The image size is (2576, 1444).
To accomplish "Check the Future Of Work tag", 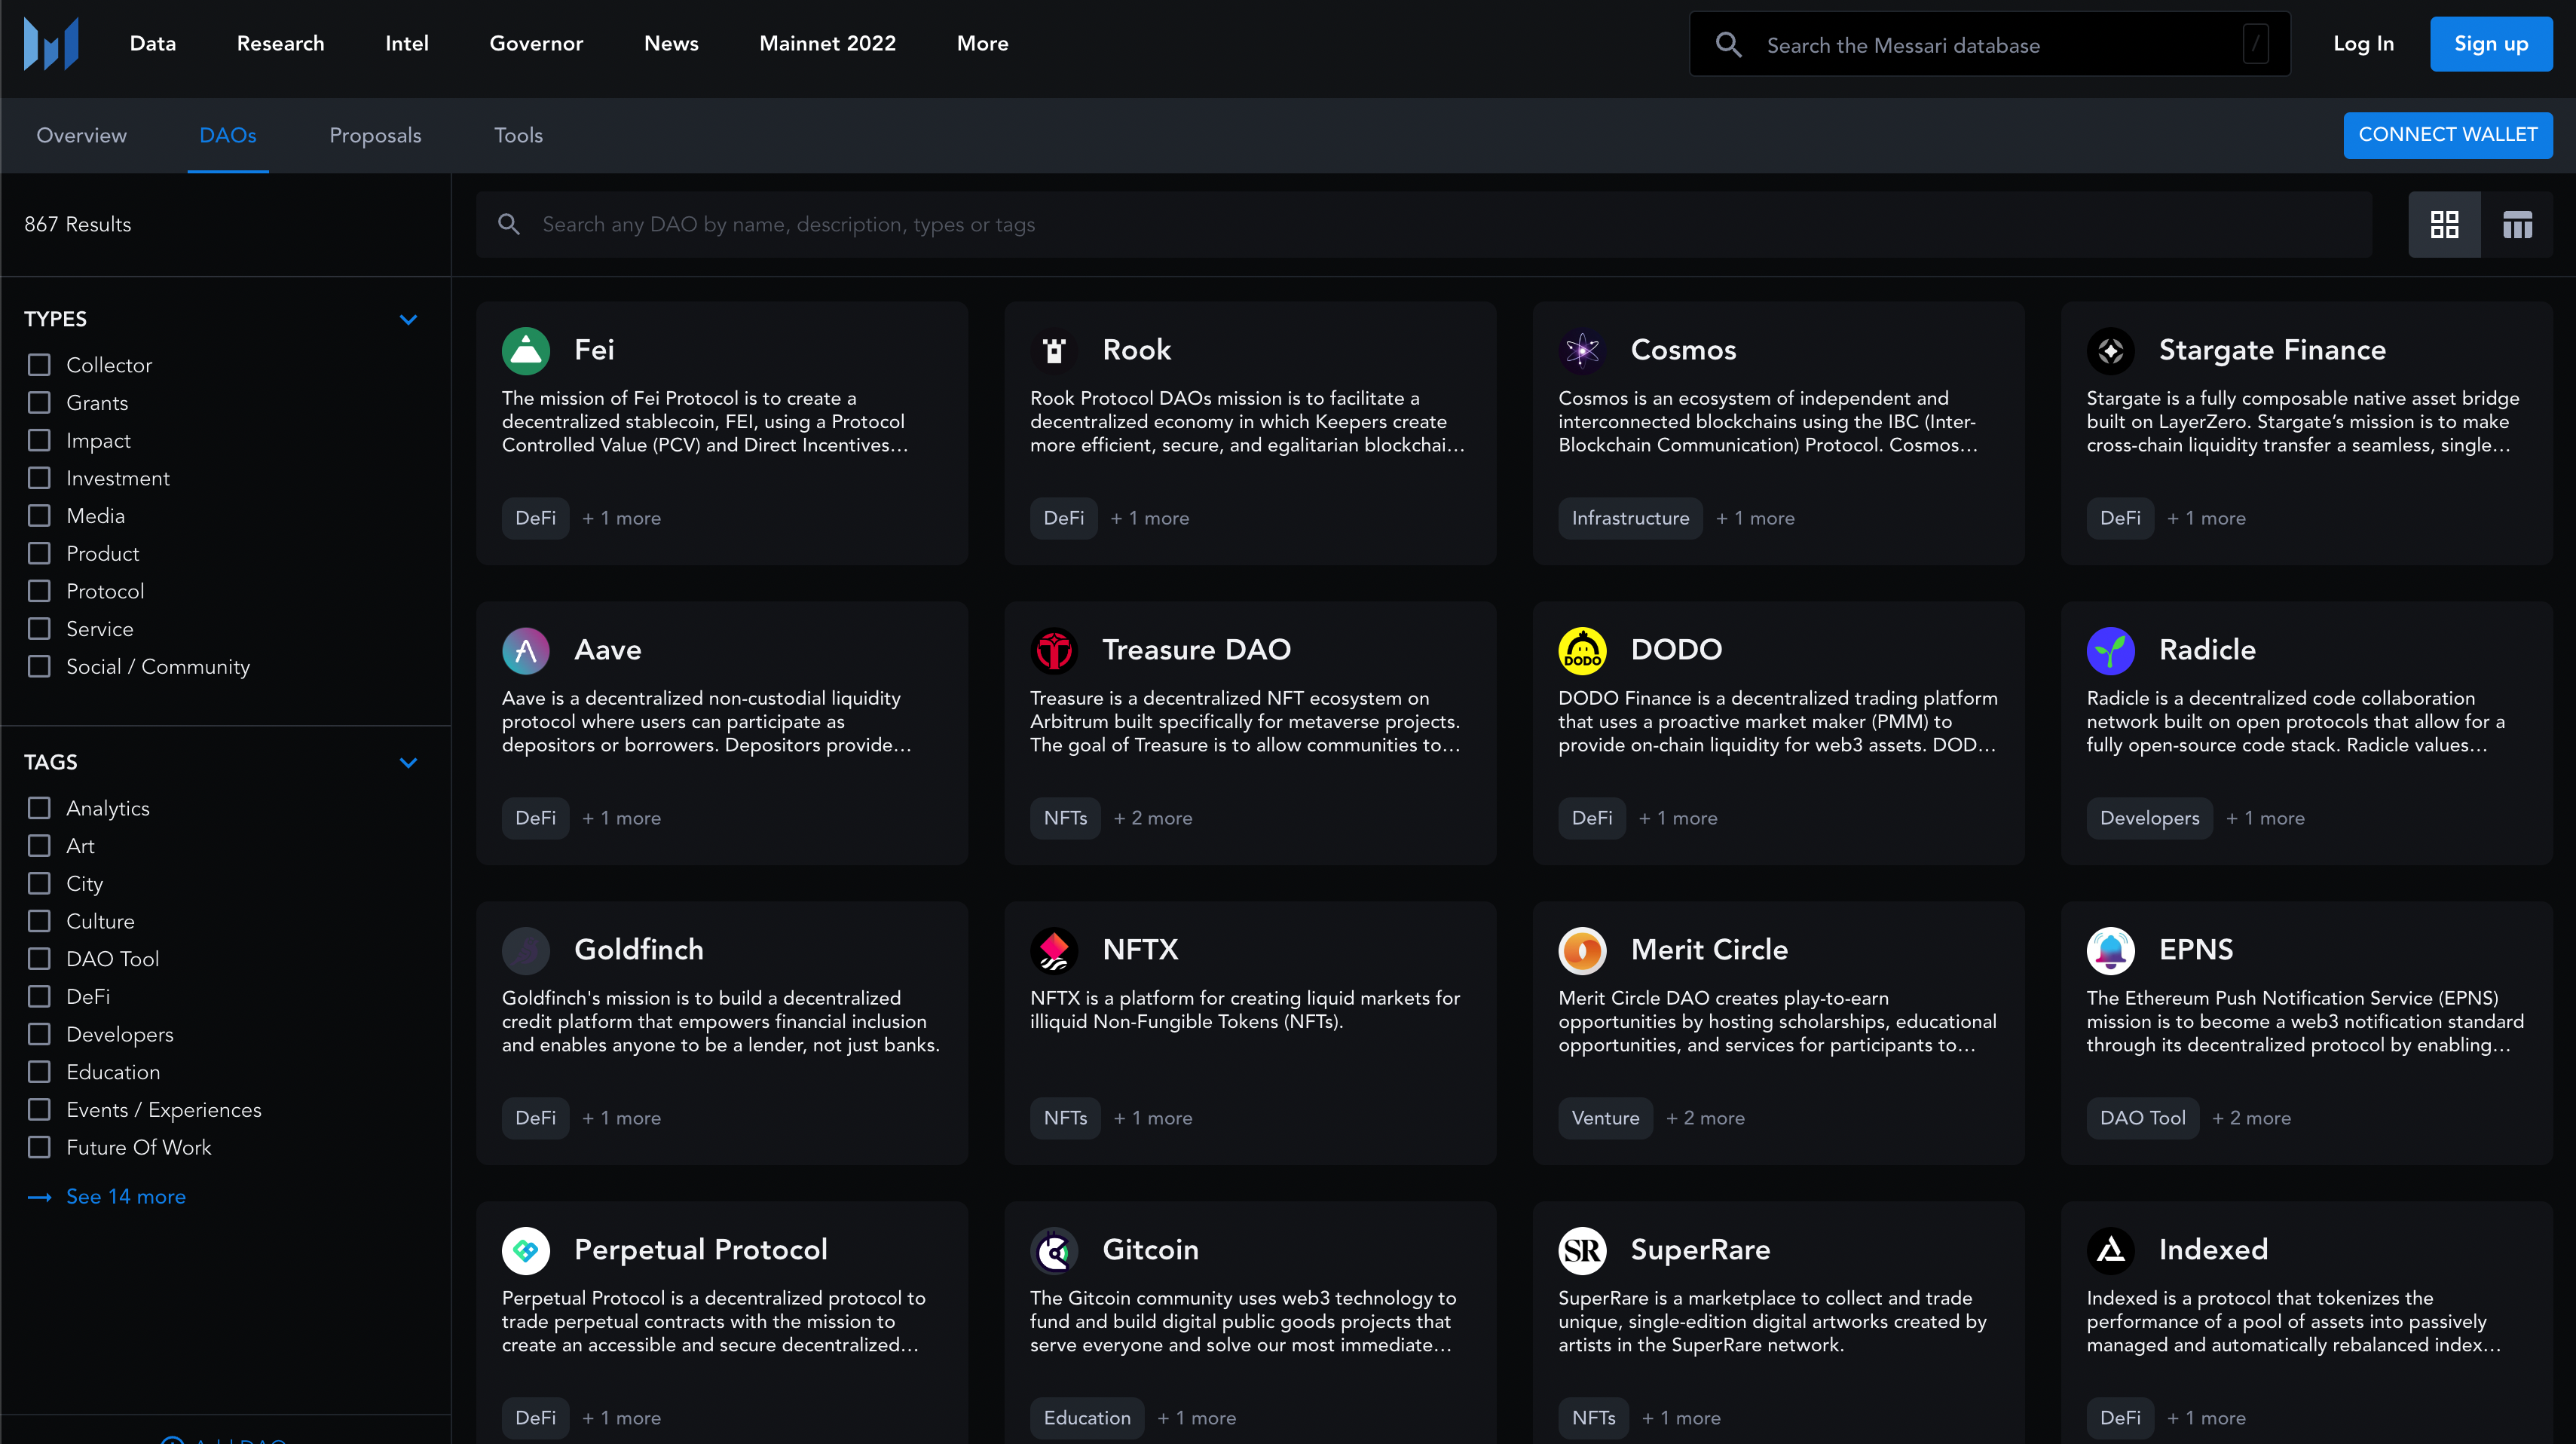I will [x=39, y=1148].
